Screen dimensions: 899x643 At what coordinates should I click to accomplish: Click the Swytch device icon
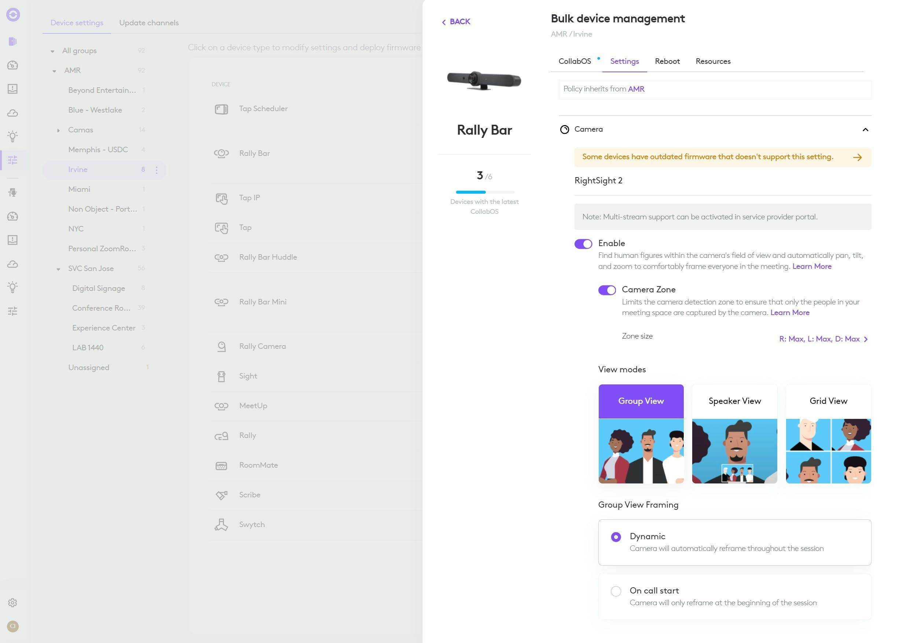[x=221, y=525]
